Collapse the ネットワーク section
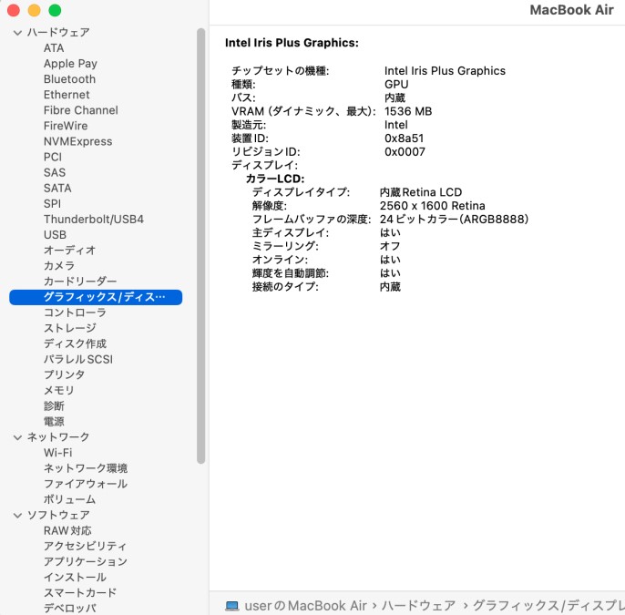Viewport: 625px width, 615px height. coord(17,437)
